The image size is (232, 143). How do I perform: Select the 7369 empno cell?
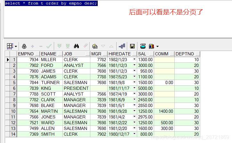point(29,134)
